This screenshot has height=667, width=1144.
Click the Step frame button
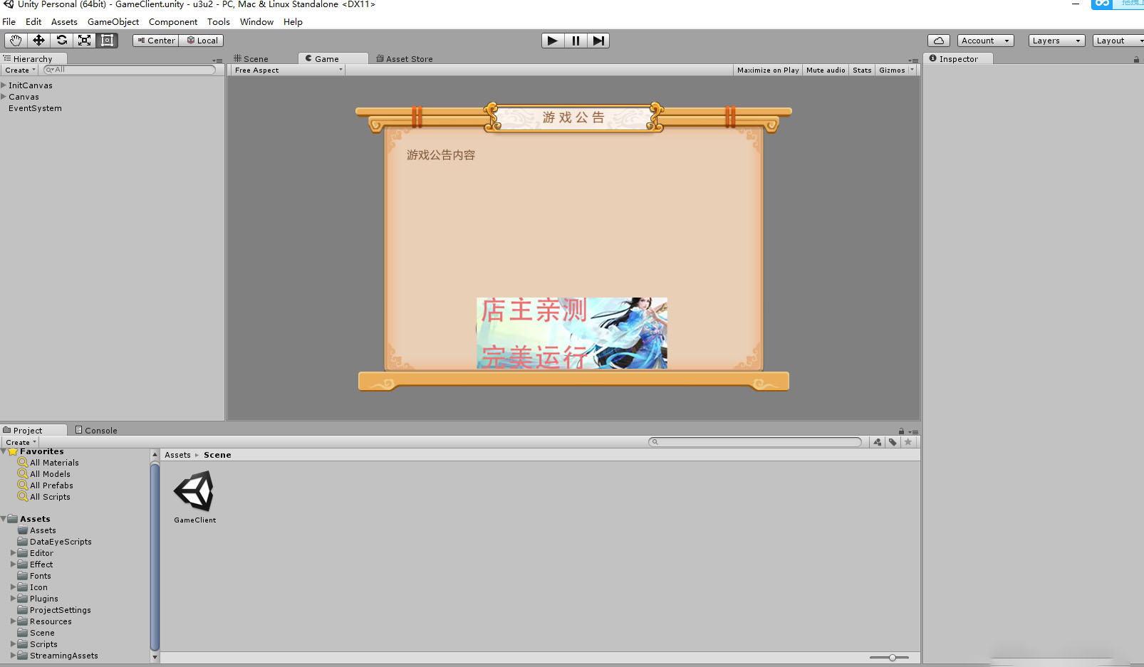tap(598, 41)
